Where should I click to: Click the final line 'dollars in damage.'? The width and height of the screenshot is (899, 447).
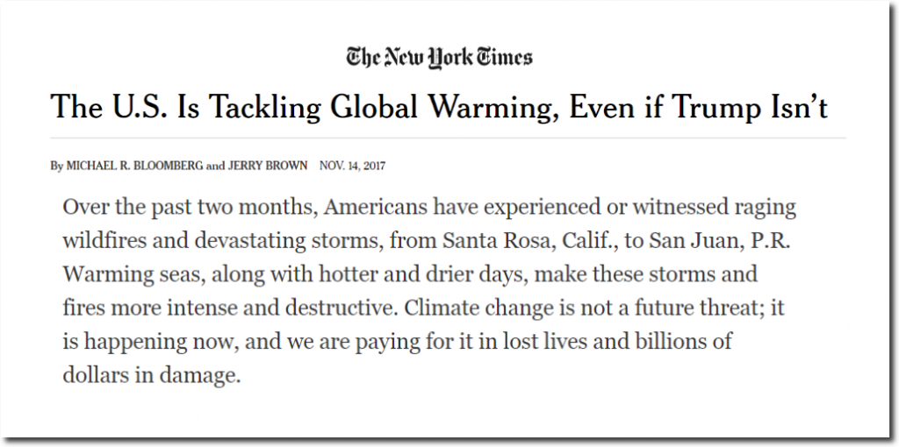pos(151,376)
